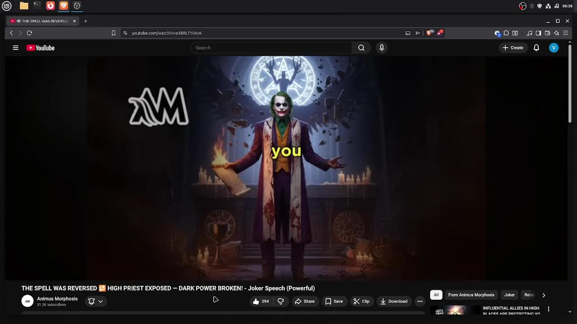Click the page vertical scrollbar

pyautogui.click(x=570, y=83)
